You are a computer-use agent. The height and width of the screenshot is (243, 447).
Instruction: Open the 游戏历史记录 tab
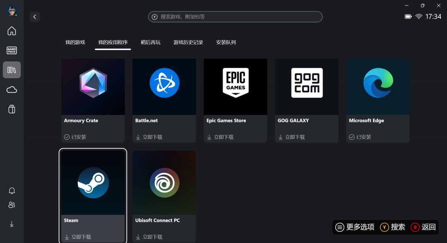pyautogui.click(x=188, y=42)
